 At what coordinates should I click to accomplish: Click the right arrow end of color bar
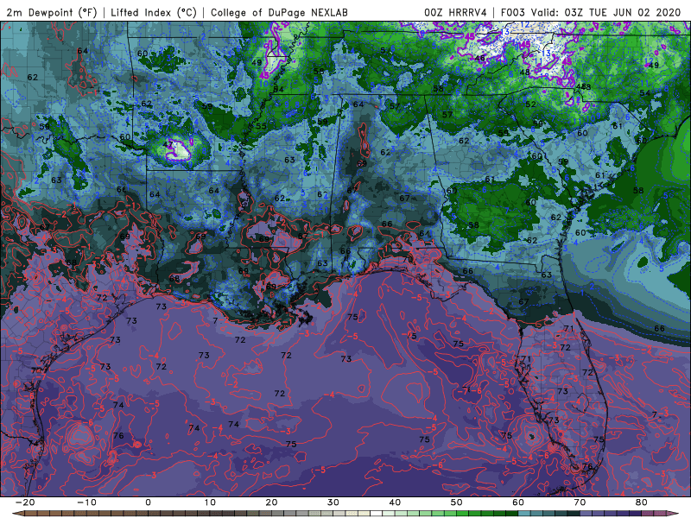pos(675,514)
